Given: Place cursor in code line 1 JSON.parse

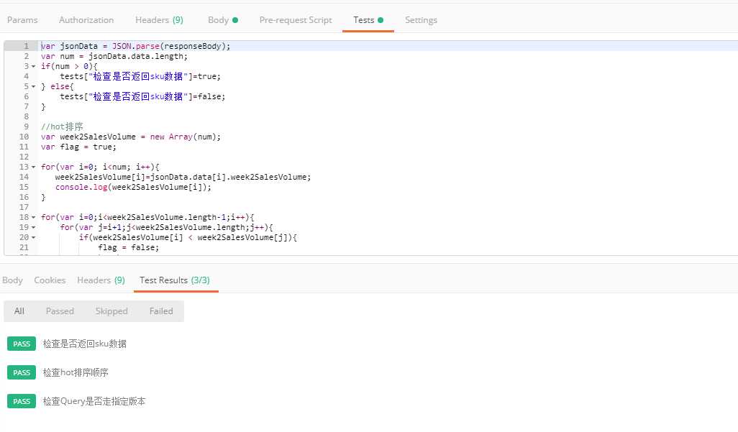Looking at the screenshot, I should pyautogui.click(x=135, y=46).
